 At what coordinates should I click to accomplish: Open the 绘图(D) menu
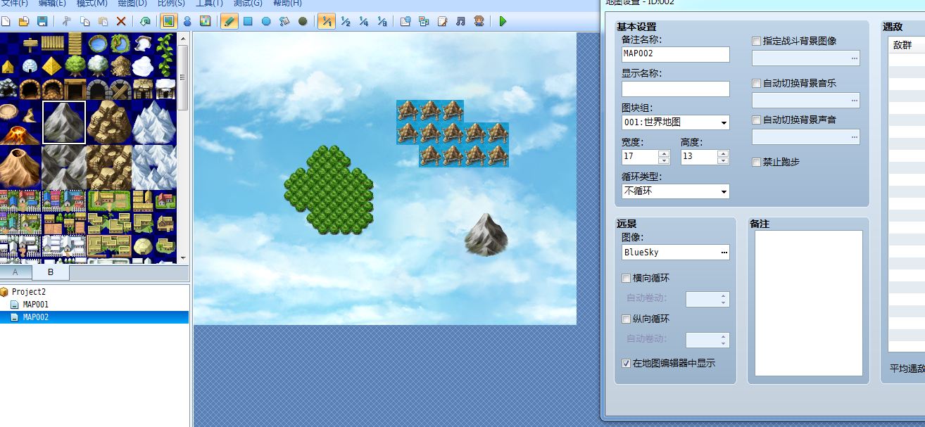point(132,4)
